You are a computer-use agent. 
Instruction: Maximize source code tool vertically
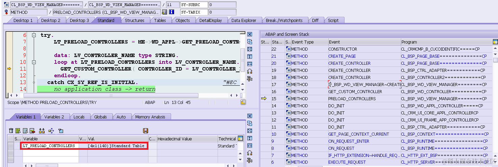click(250, 57)
